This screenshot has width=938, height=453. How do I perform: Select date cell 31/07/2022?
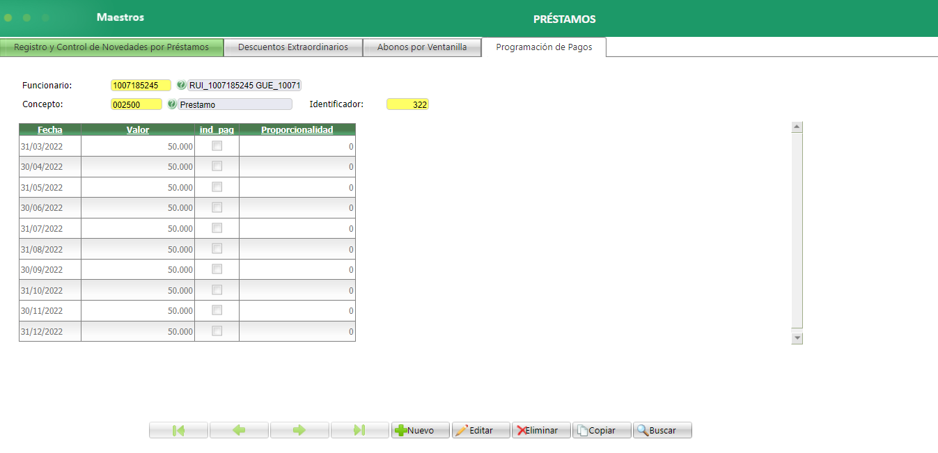point(50,228)
